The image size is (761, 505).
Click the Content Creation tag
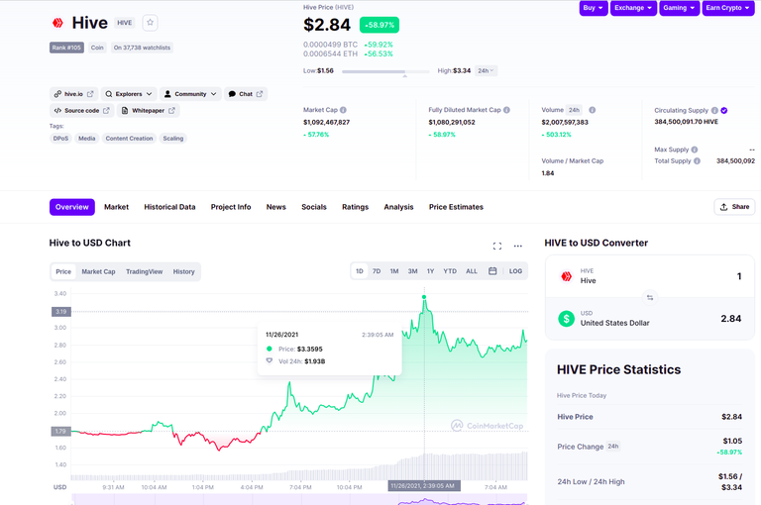click(129, 139)
